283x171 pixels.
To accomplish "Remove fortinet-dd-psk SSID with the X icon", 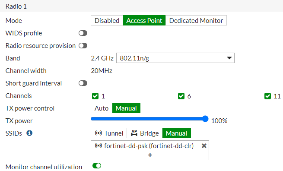I will (x=204, y=146).
